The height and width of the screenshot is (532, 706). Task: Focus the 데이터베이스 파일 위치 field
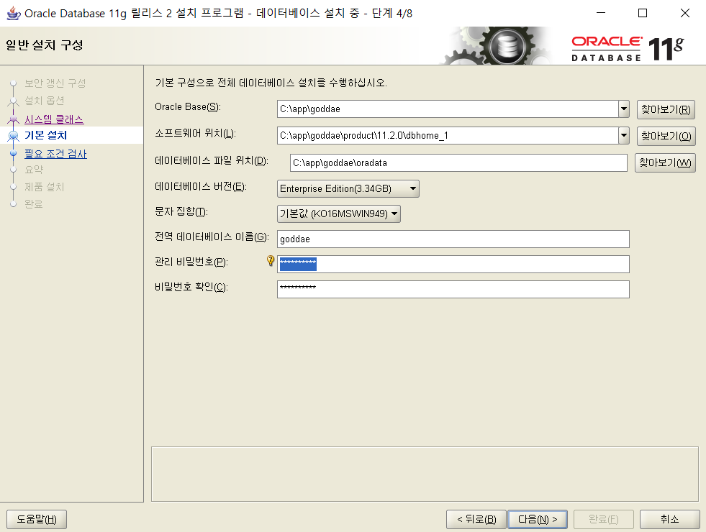pos(458,162)
